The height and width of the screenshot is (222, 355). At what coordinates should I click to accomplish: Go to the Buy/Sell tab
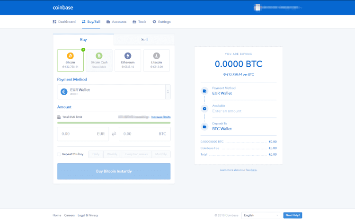pos(91,22)
